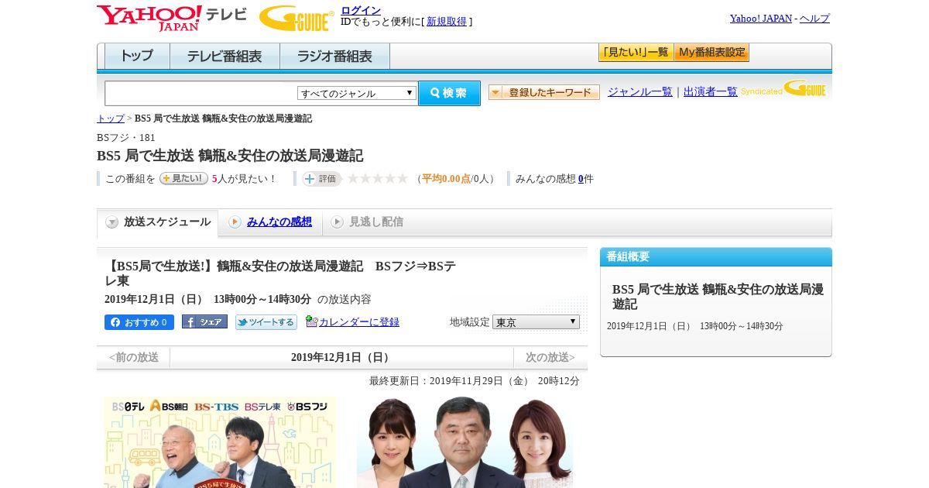
Task: Click the orange arrow icon beside みんなの感想
Action: tap(235, 222)
